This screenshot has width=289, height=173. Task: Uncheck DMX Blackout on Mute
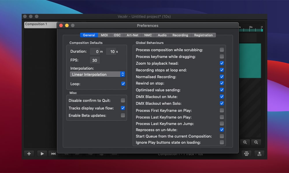[x=222, y=97]
